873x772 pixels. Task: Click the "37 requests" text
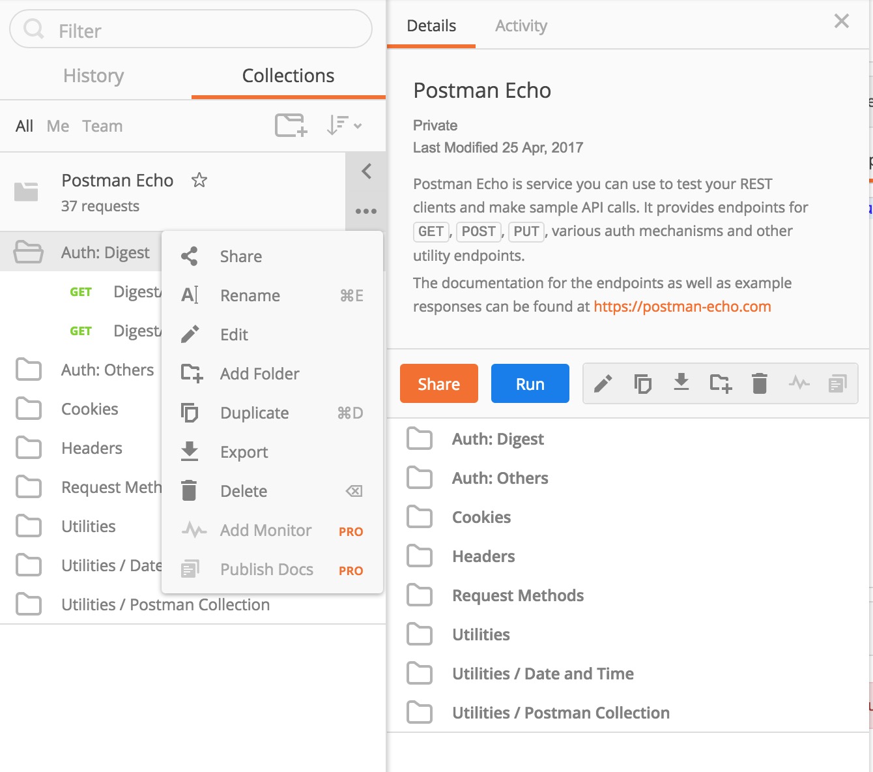coord(100,206)
